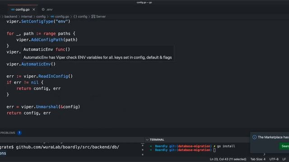Collapse the TERMINAL section chevron
The width and height of the screenshot is (289, 162).
(x=147, y=140)
